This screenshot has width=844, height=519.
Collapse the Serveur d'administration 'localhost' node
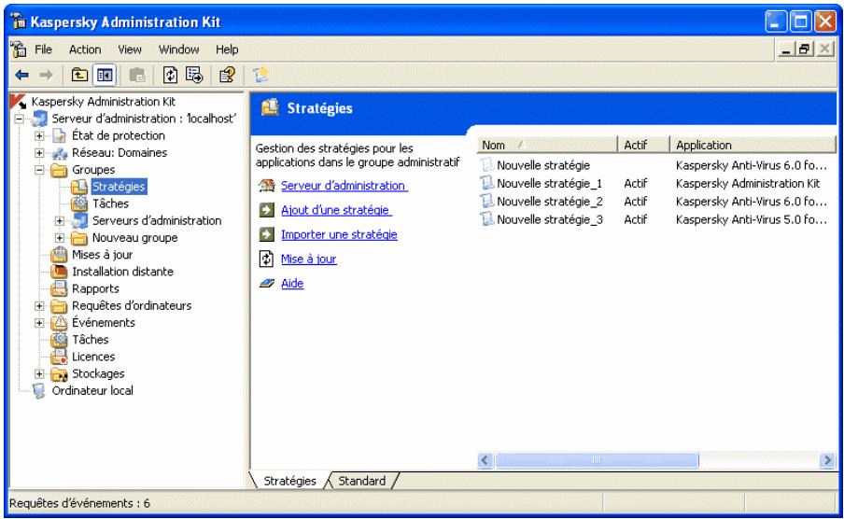tap(20, 119)
